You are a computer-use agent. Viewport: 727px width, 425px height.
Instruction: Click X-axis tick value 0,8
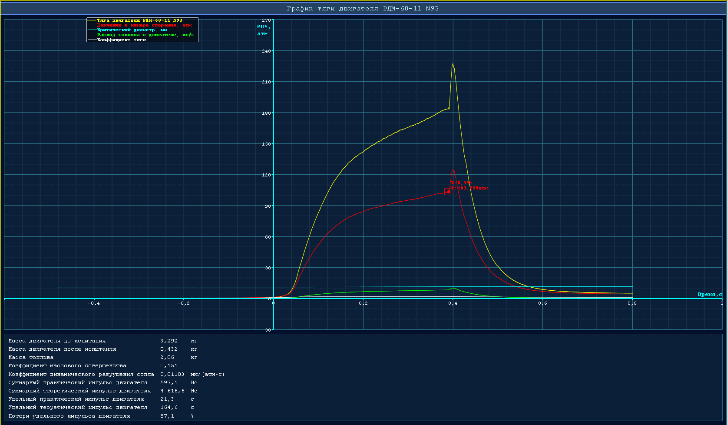(632, 303)
